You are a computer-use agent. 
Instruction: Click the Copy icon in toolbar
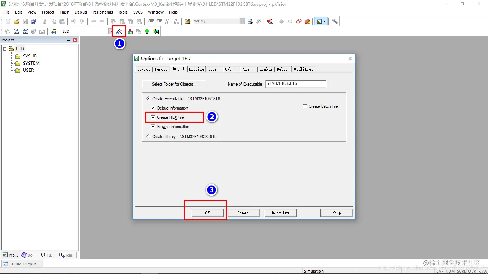[53, 21]
